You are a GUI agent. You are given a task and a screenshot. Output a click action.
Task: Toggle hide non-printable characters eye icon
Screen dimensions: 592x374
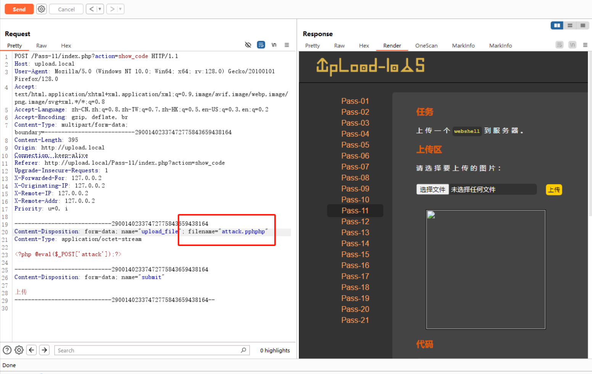click(248, 45)
